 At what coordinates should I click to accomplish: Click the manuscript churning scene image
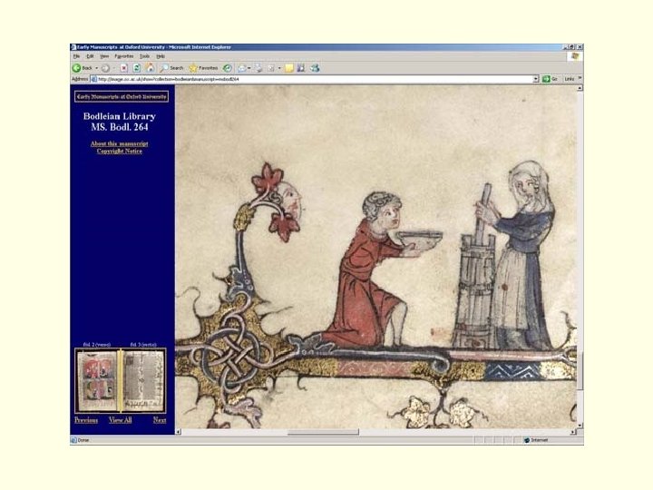[x=376, y=257]
